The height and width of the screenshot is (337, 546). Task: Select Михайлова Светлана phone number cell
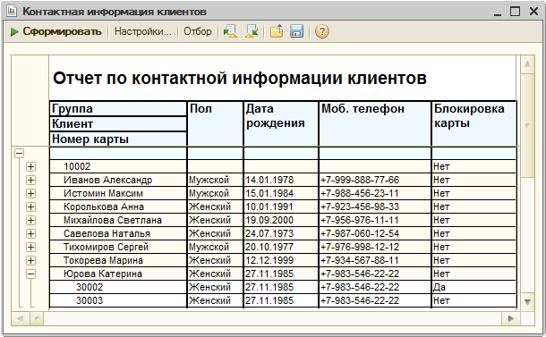click(375, 220)
